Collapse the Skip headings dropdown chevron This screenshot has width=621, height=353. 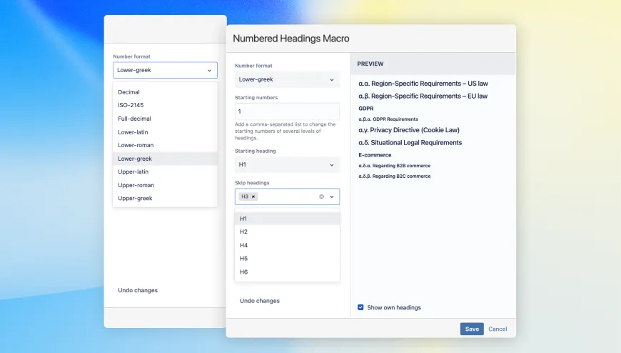coord(332,197)
